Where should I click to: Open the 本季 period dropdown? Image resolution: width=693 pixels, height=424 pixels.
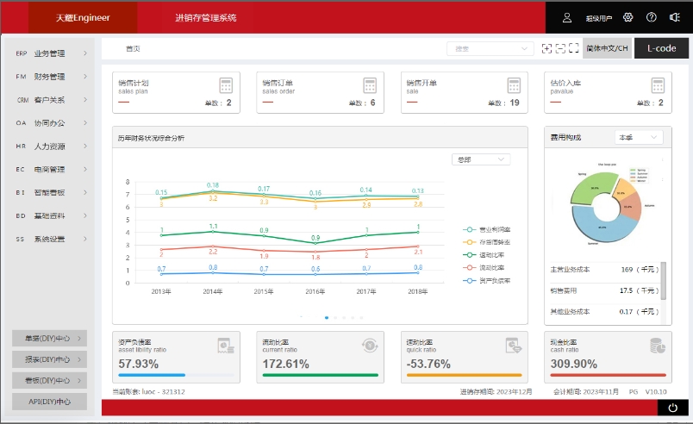(x=638, y=137)
